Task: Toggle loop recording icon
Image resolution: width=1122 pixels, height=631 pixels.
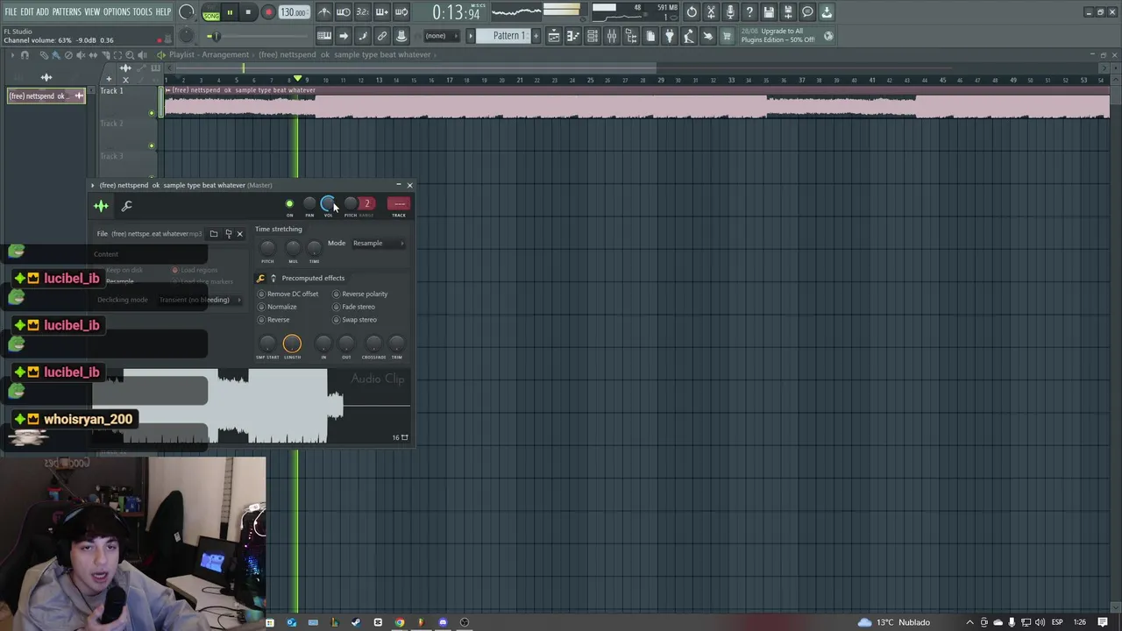Action: (401, 12)
